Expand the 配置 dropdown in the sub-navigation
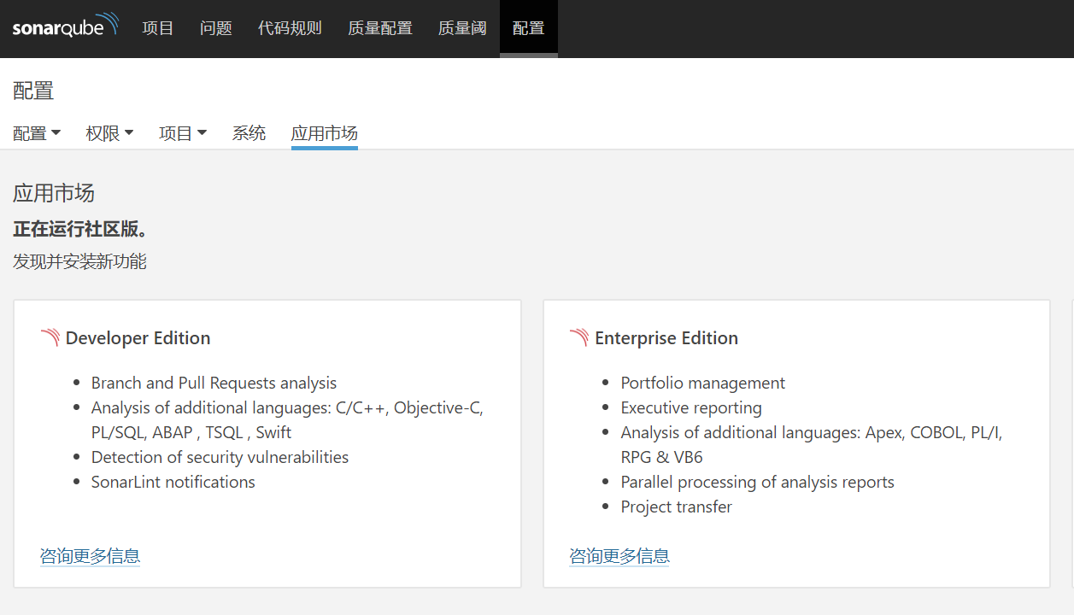The image size is (1074, 615). [x=37, y=133]
